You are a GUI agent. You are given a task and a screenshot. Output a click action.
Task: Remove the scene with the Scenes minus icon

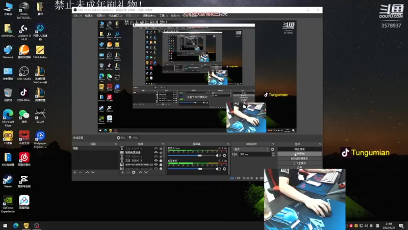point(81,172)
